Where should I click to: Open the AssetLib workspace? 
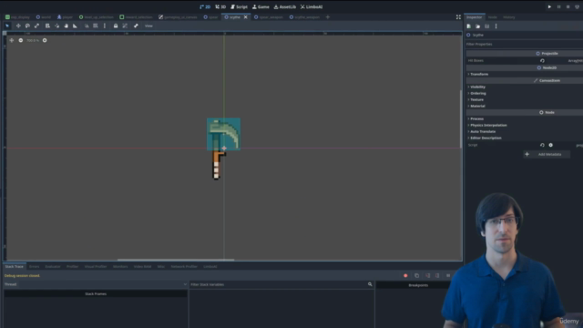point(285,6)
